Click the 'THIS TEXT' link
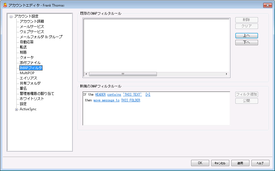The image size is (275, 171). (132, 95)
